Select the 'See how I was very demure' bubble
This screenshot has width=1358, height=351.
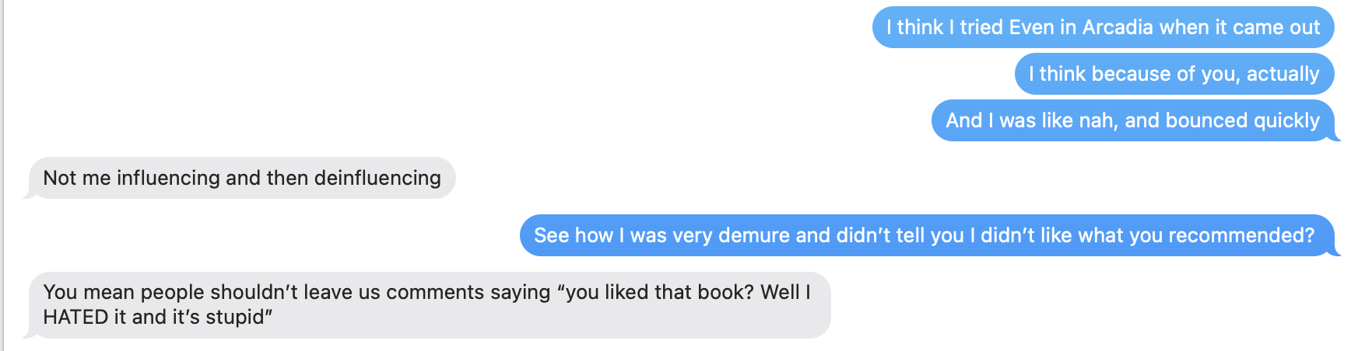(x=929, y=235)
